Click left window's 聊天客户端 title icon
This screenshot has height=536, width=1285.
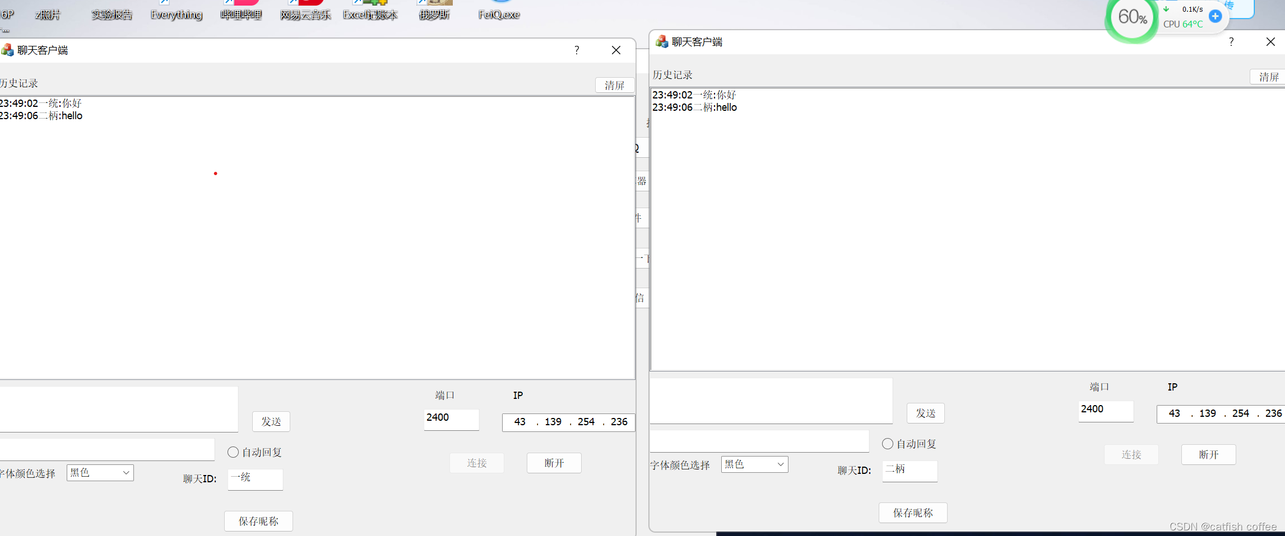7,50
